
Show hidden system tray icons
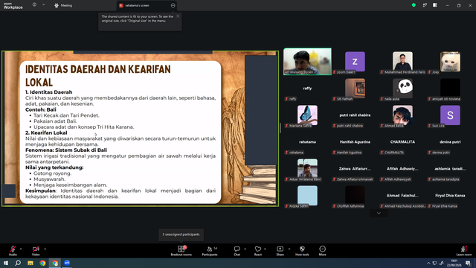click(428, 263)
